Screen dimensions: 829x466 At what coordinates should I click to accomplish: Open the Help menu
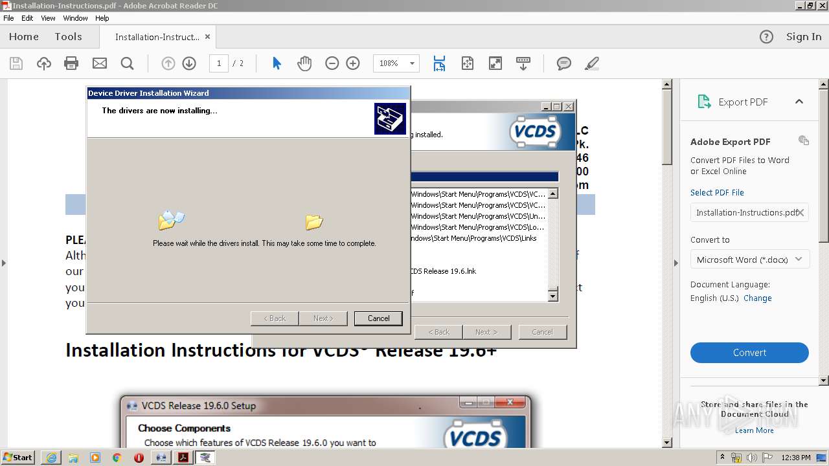pyautogui.click(x=102, y=18)
